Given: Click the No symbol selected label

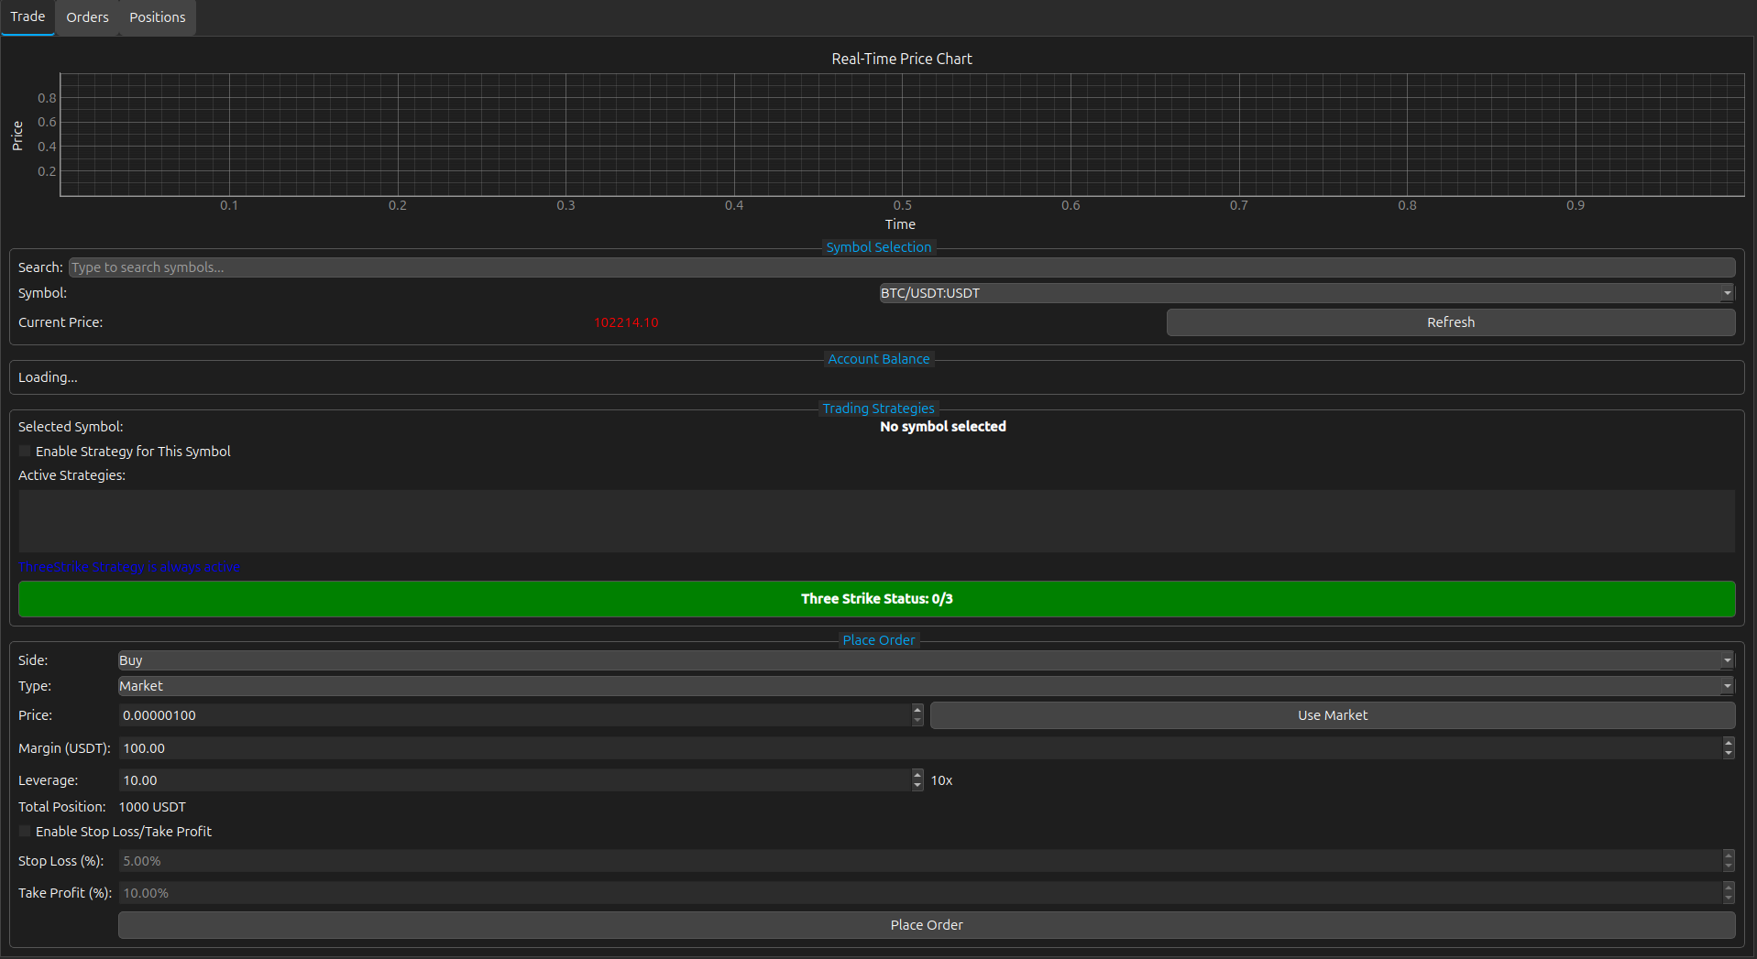Looking at the screenshot, I should [x=943, y=427].
